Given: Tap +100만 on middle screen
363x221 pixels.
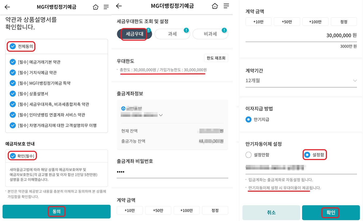Looking at the screenshot, I should click(187, 210).
